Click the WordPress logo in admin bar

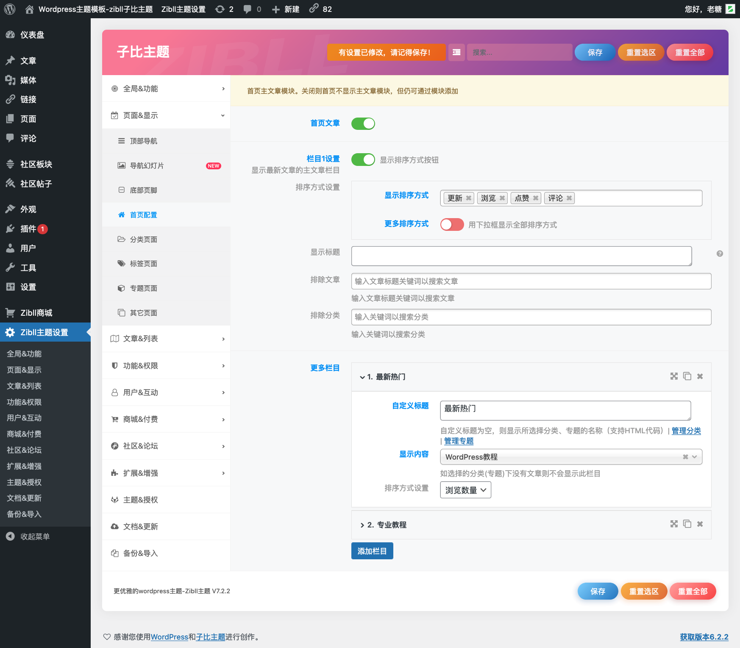[x=10, y=9]
